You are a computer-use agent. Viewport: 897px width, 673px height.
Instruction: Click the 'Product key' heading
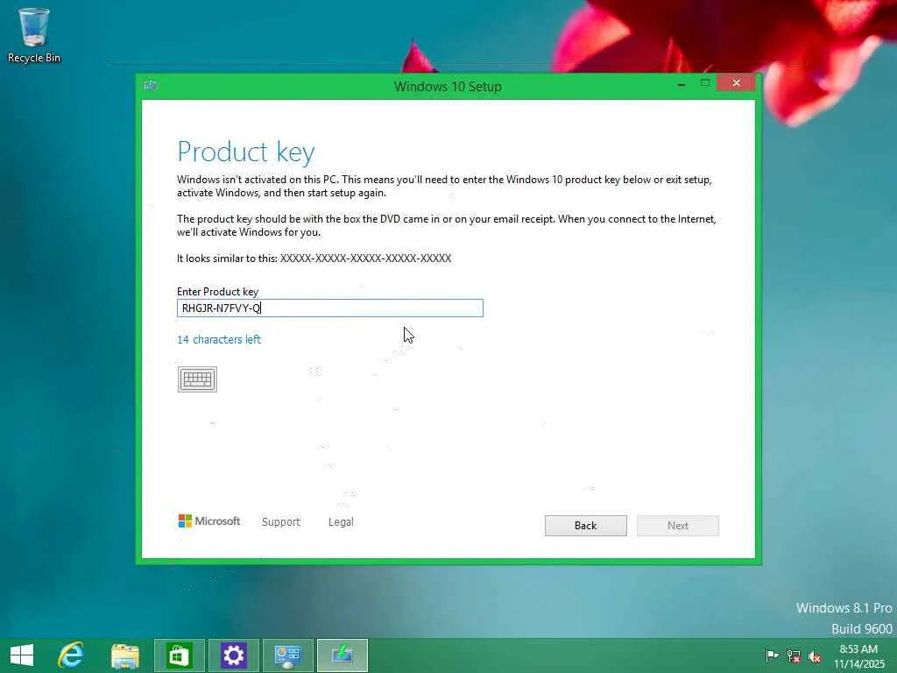(246, 152)
